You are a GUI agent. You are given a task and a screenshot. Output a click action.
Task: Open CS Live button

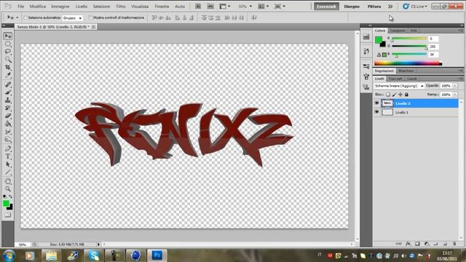pyautogui.click(x=415, y=7)
